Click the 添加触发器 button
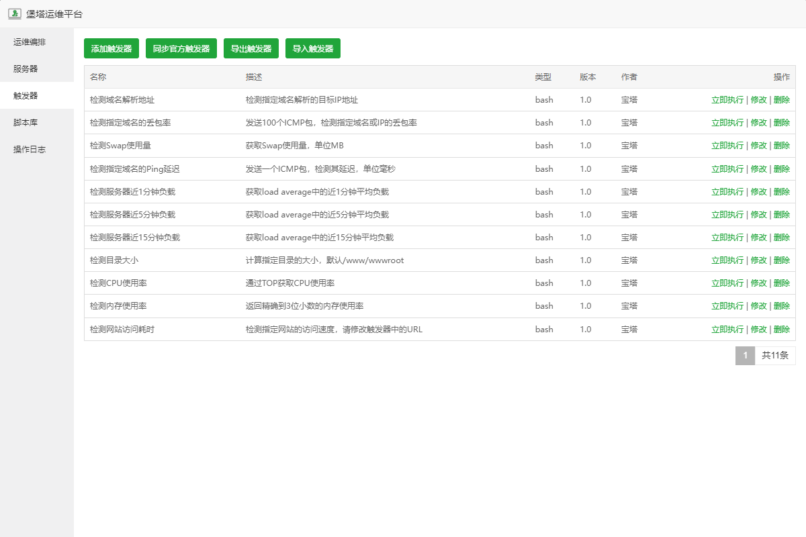 click(111, 49)
